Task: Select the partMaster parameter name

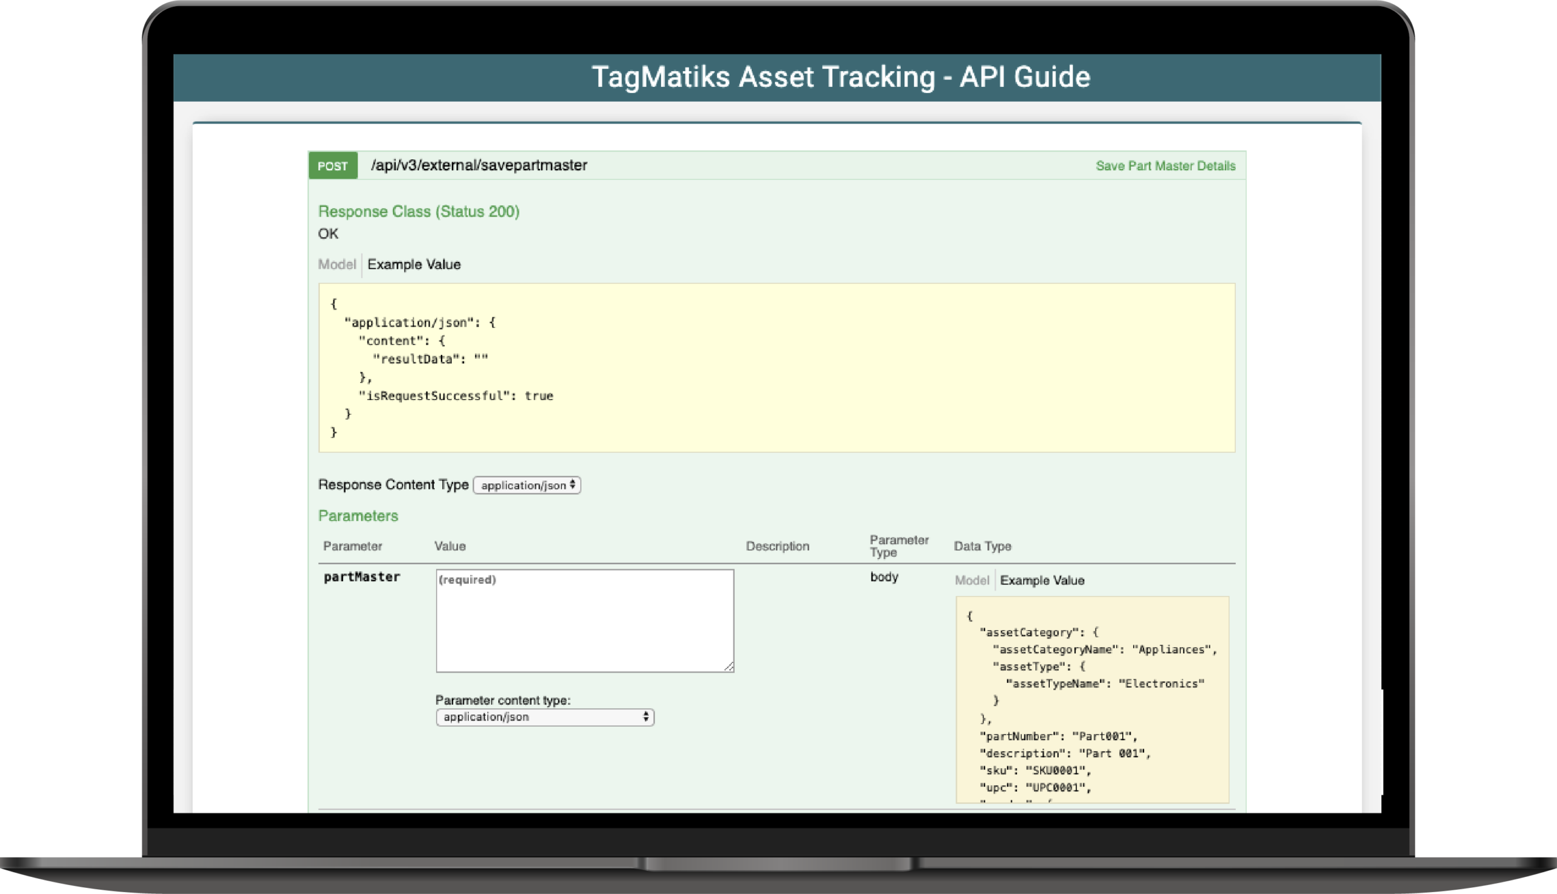Action: tap(362, 577)
